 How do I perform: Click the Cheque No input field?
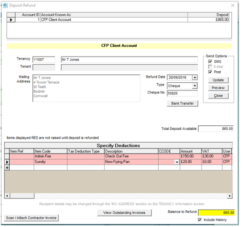point(182,93)
